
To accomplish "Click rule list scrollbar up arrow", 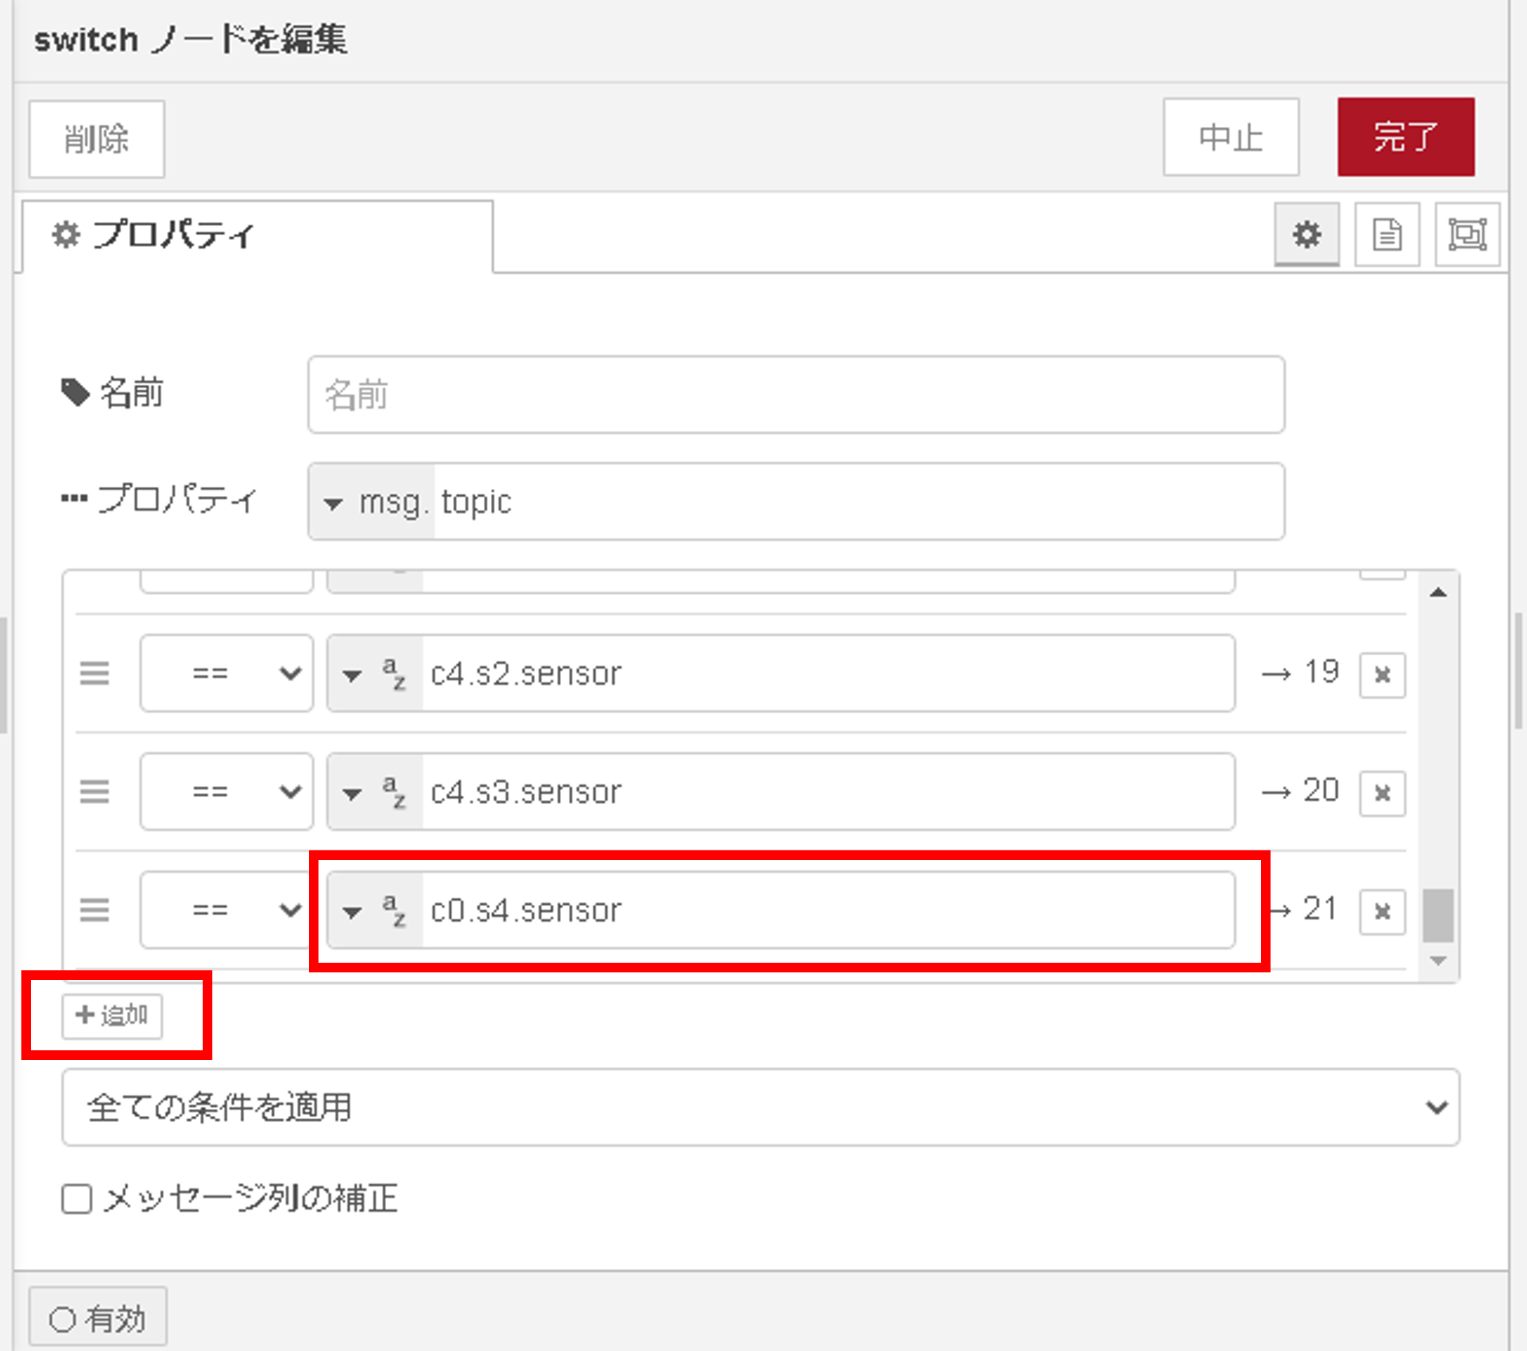I will click(1438, 593).
